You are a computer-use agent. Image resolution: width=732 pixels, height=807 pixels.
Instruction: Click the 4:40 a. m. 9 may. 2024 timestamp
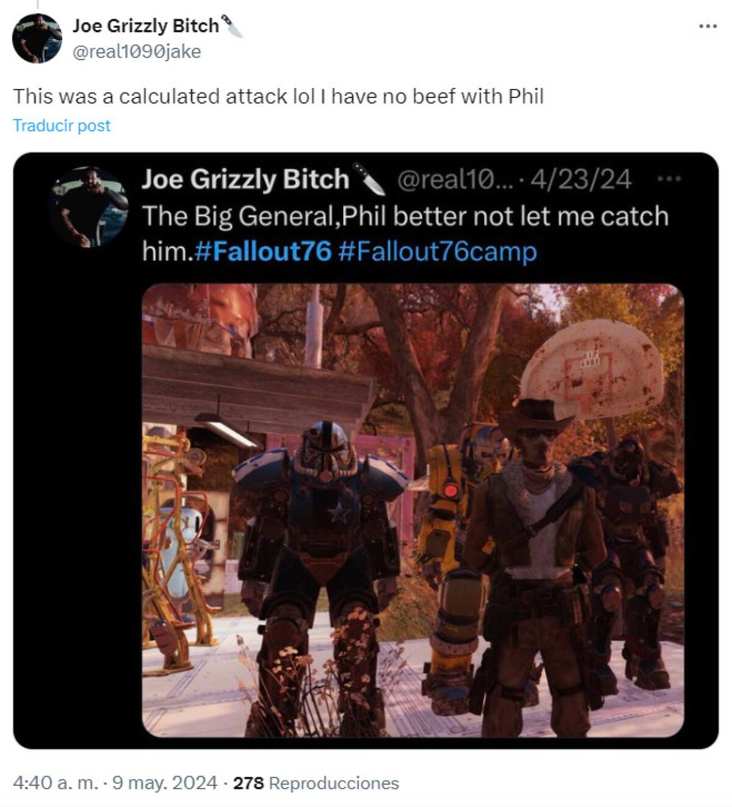pyautogui.click(x=115, y=783)
